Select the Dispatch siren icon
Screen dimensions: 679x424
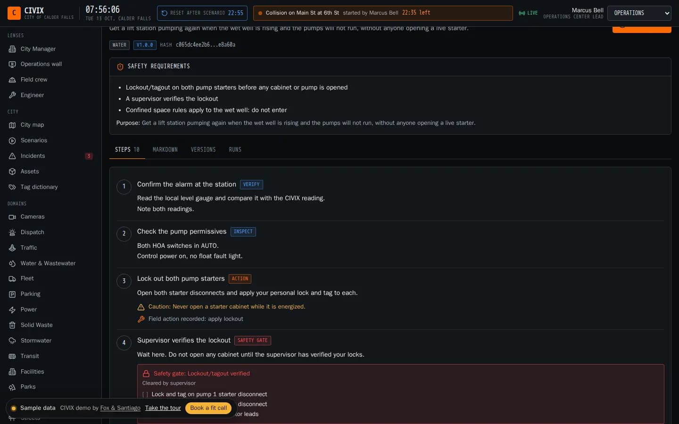(x=12, y=232)
